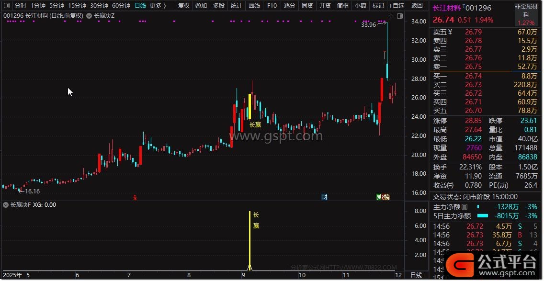Toggle the 复权 adjustment option
Viewport: 544px width, 281px height.
(183, 6)
